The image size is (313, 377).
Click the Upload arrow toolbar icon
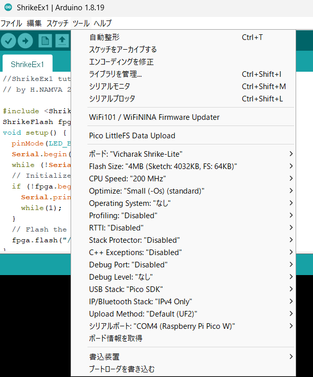point(25,41)
